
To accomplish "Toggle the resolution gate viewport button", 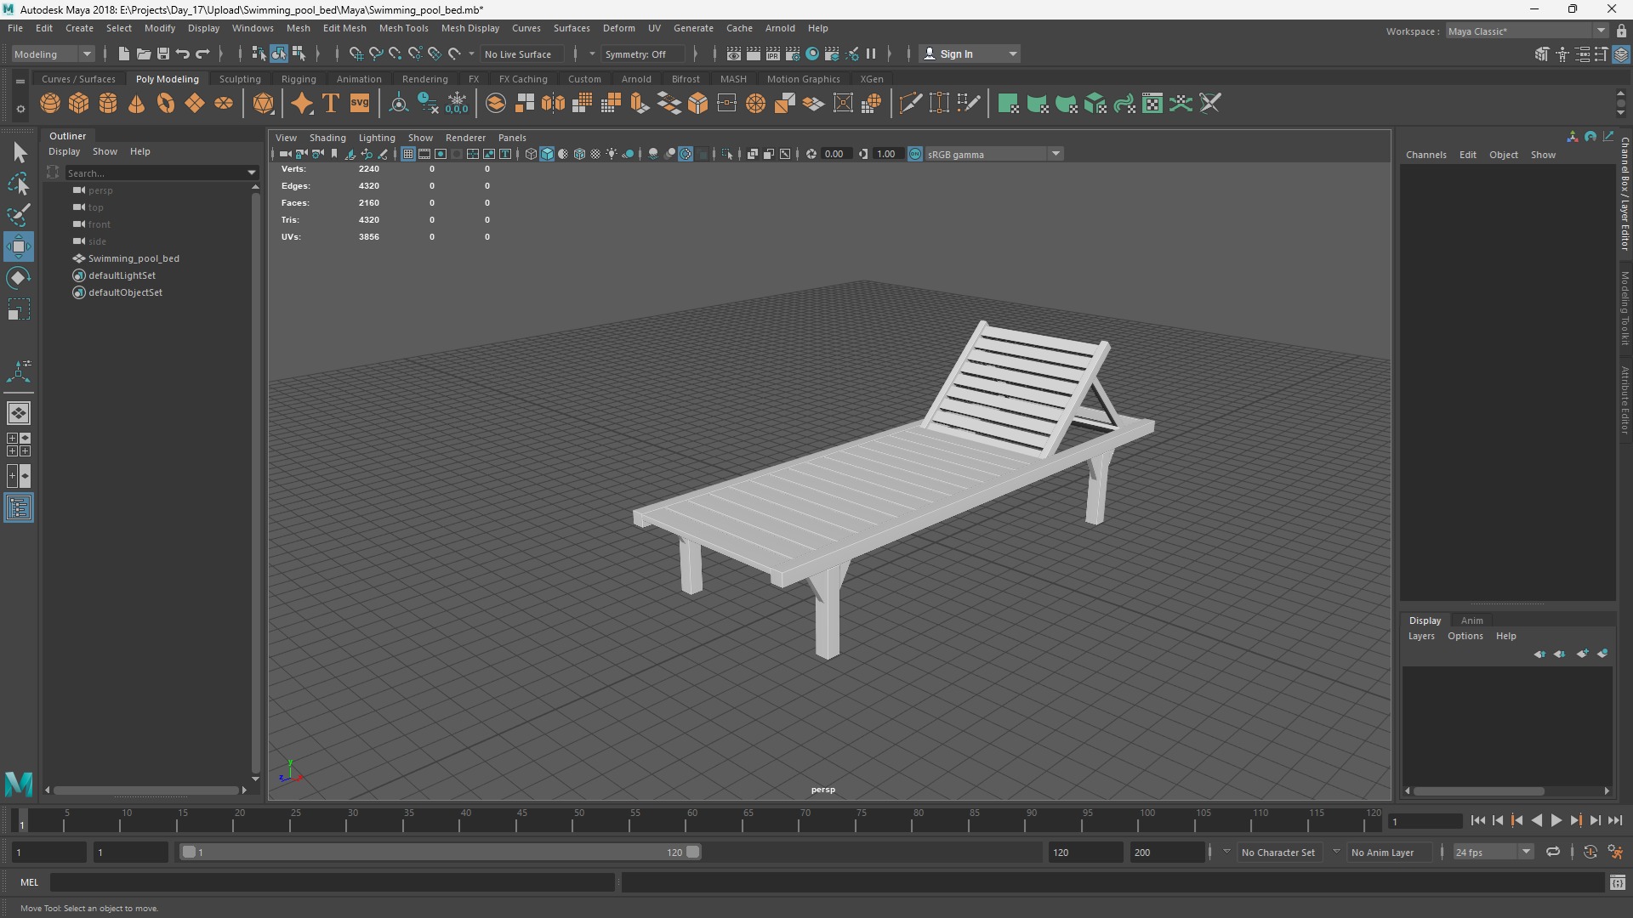I will [441, 154].
